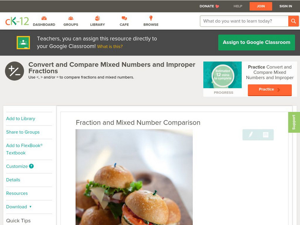Click the estimated progress circle indicator
Screen dimensions: 300x225
(223, 75)
